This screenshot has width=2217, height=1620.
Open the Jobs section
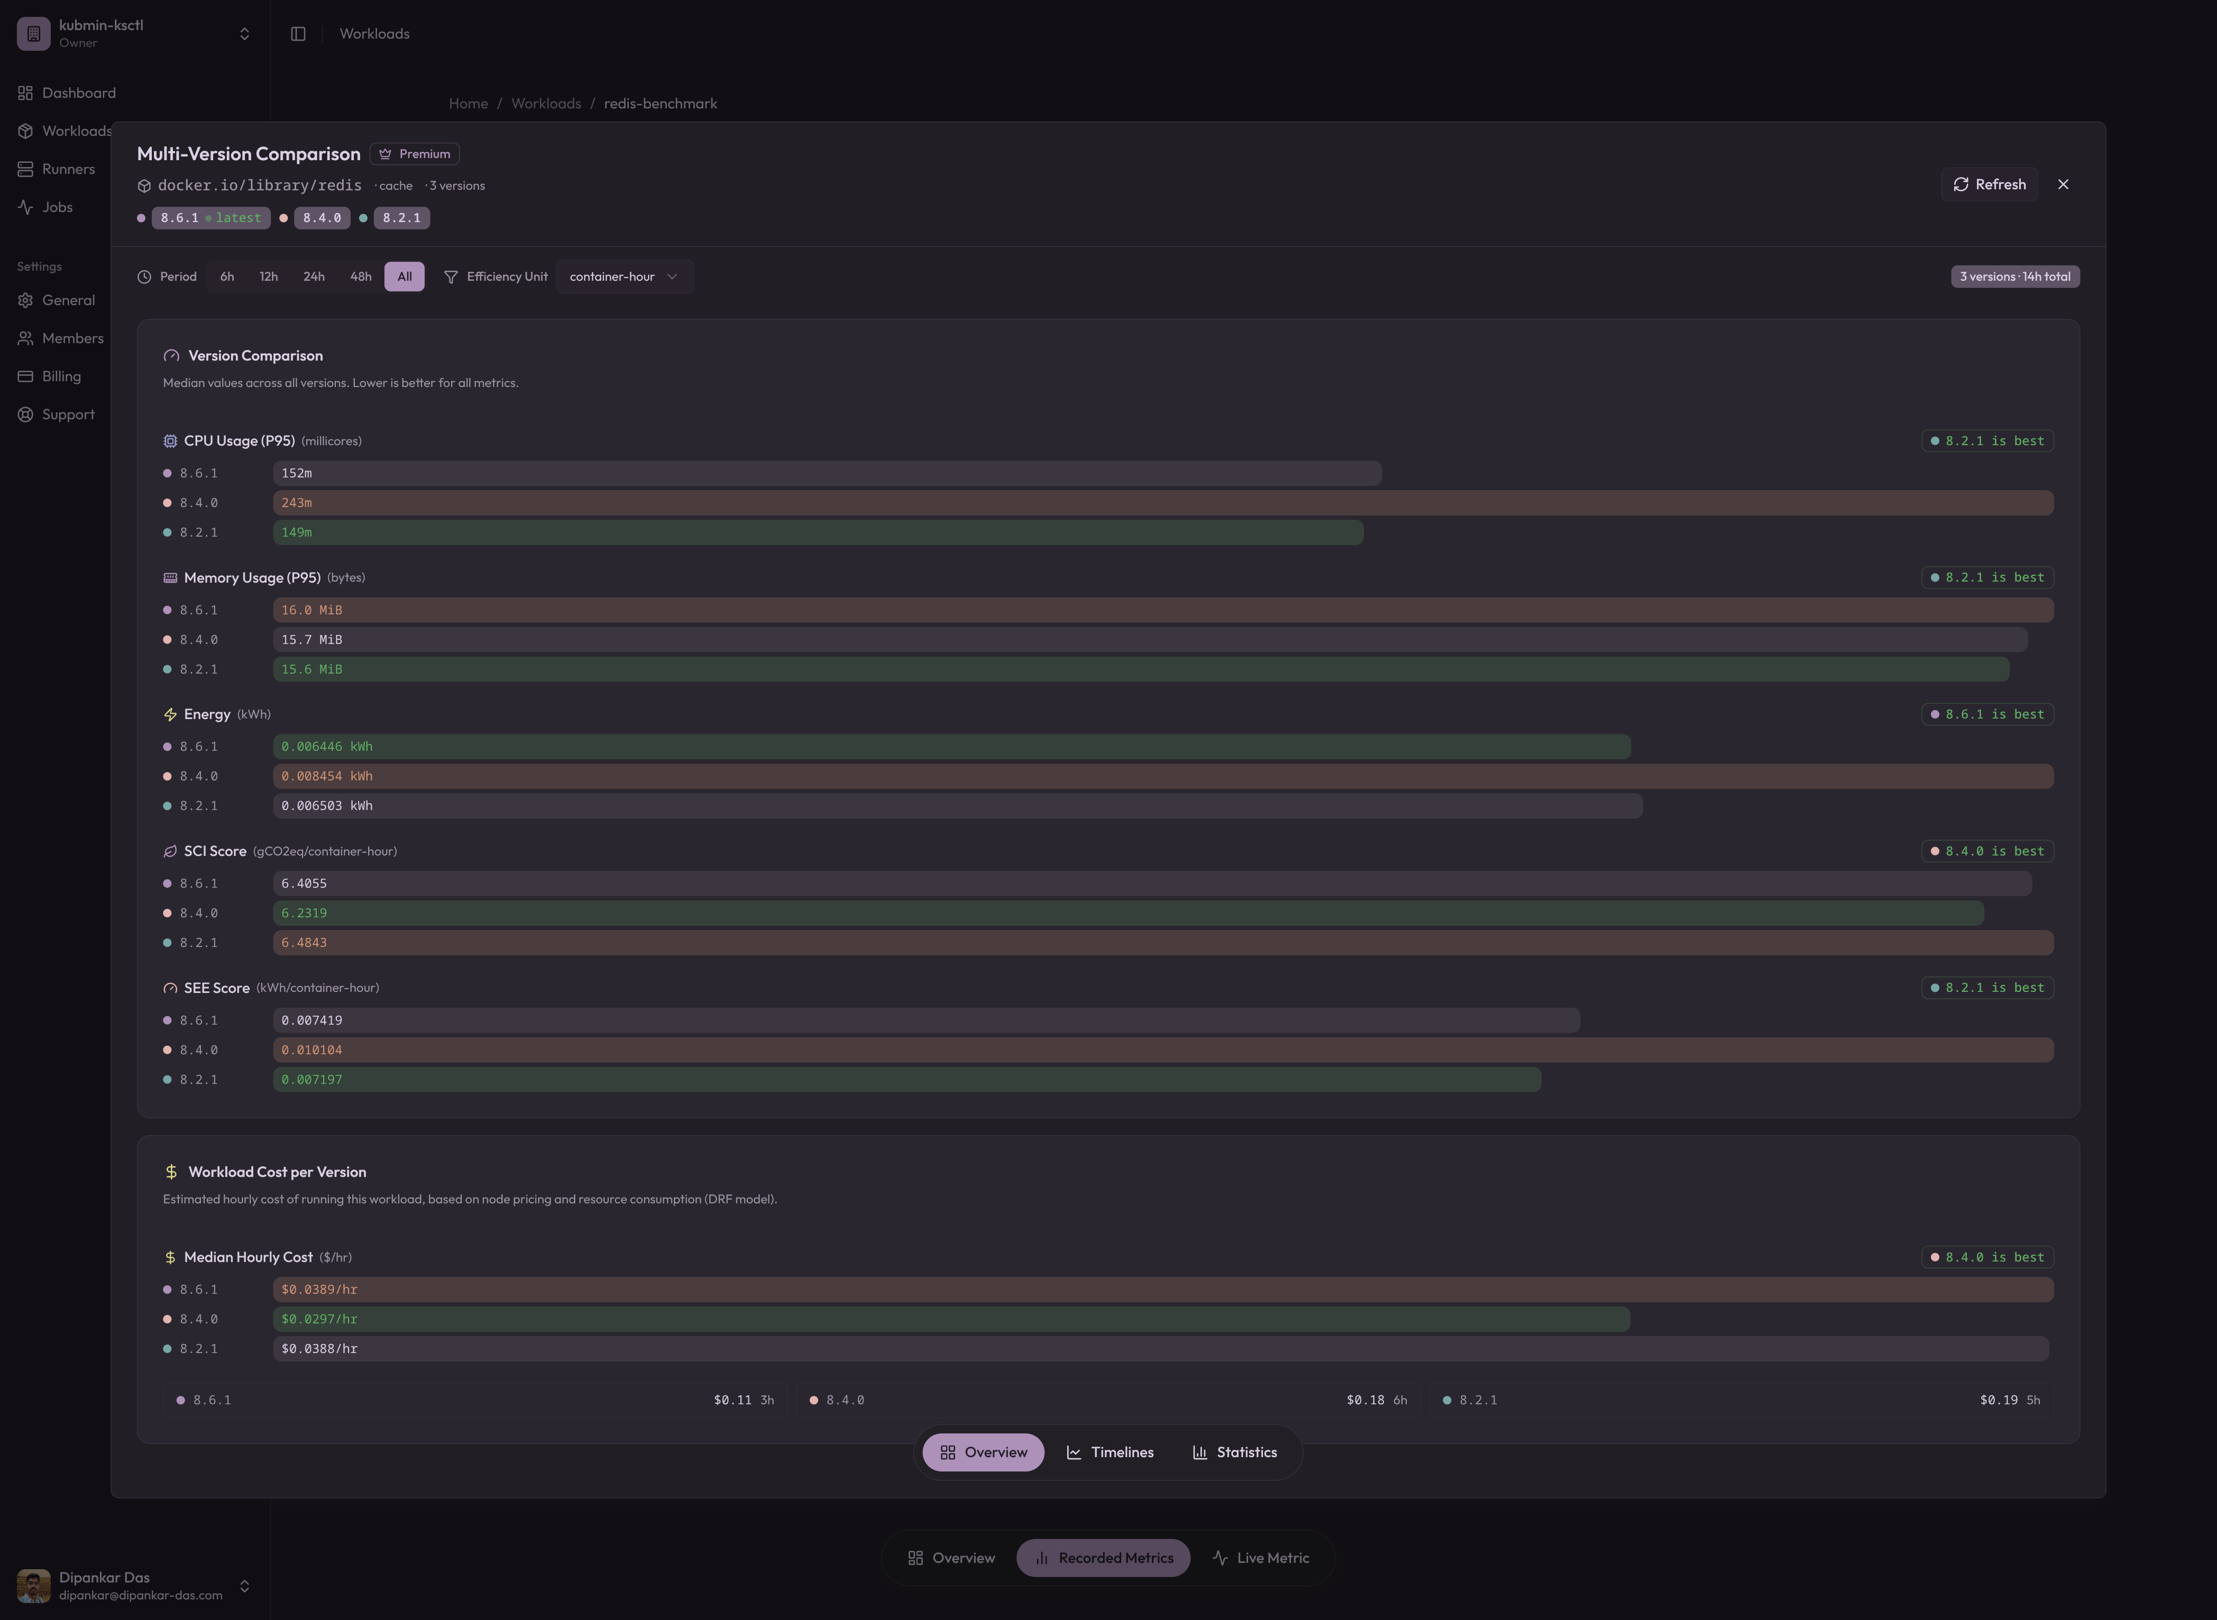pyautogui.click(x=57, y=207)
